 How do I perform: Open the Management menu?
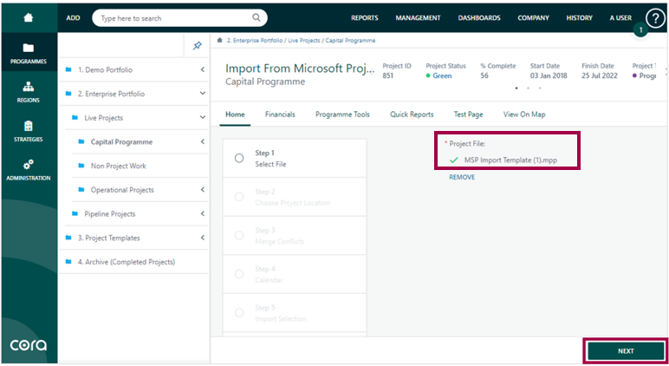pyautogui.click(x=418, y=18)
